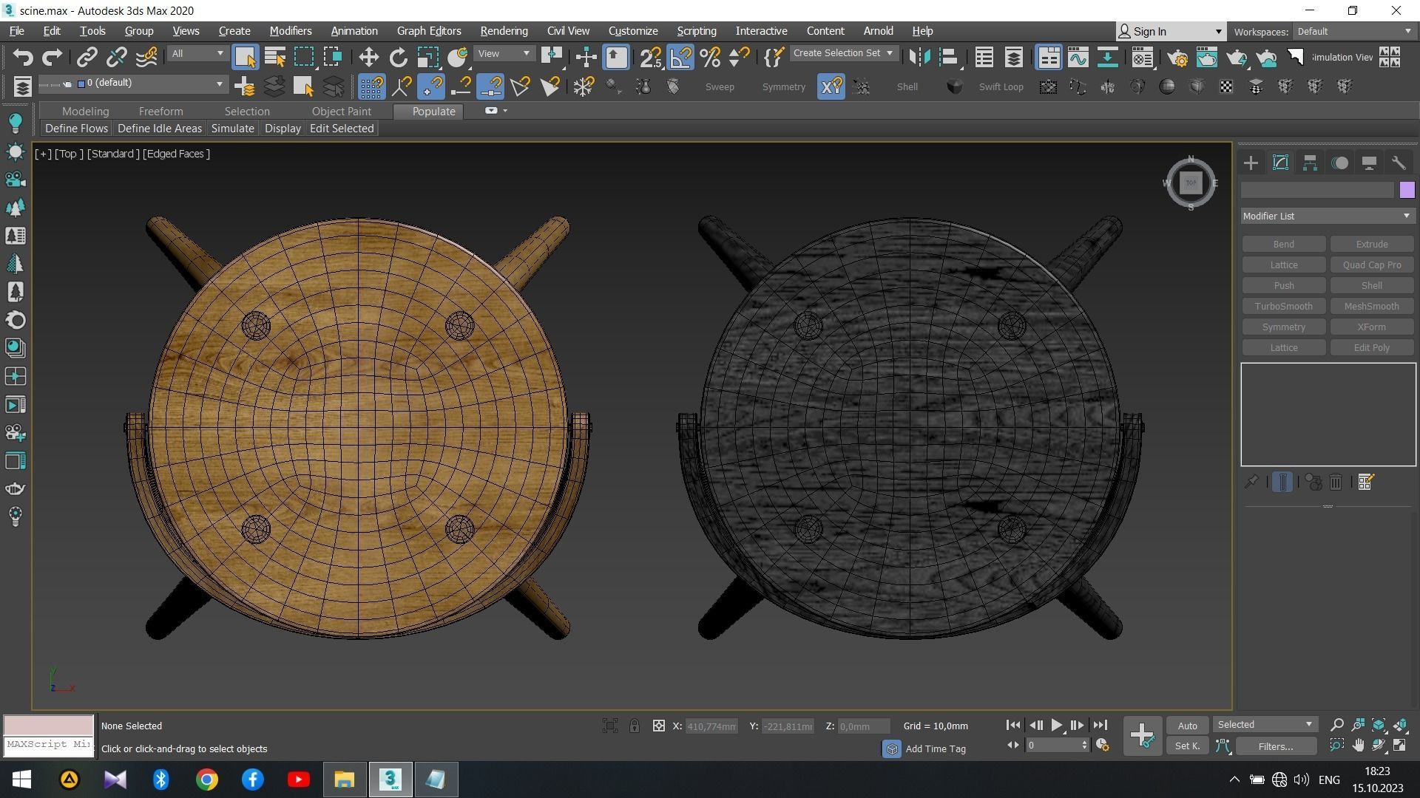Viewport: 1420px width, 798px height.
Task: Toggle the 2.5D Snaps button
Action: click(x=651, y=57)
